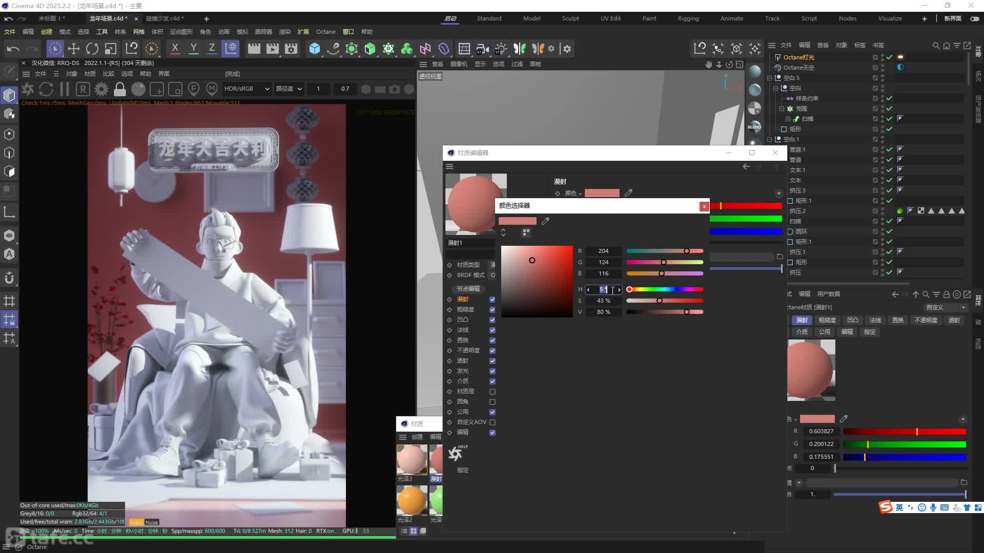Open the 渲染 main menu
984x553 pixels.
(284, 32)
